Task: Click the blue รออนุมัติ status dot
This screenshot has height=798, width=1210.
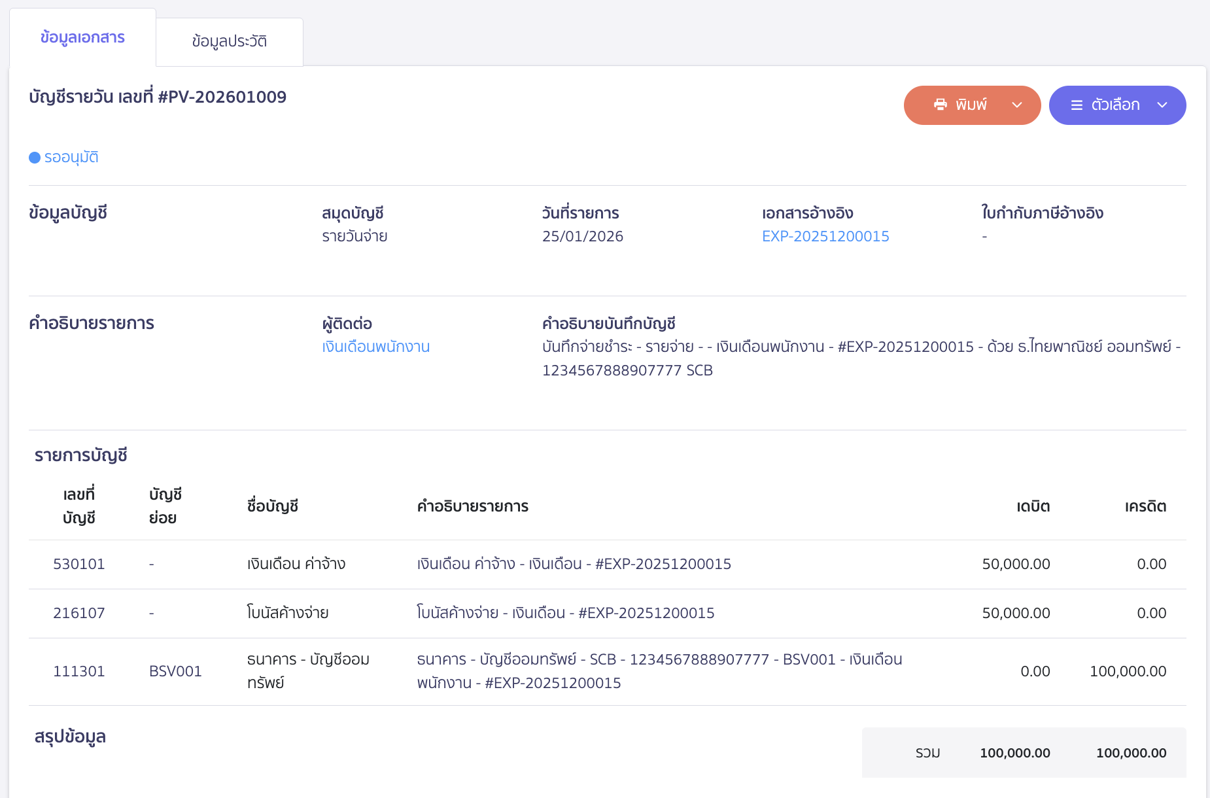Action: point(35,158)
